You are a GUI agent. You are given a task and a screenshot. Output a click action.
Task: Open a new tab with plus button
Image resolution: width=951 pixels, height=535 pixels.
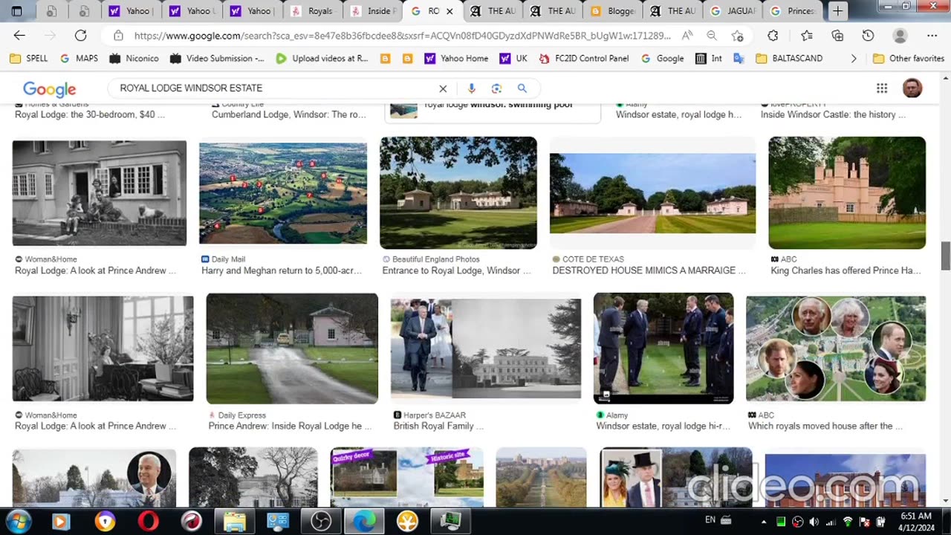pos(837,11)
